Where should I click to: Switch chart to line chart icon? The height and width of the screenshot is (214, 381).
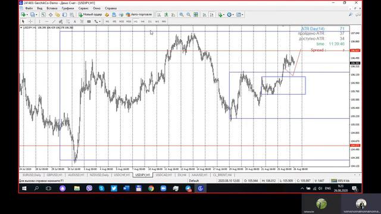point(173,15)
